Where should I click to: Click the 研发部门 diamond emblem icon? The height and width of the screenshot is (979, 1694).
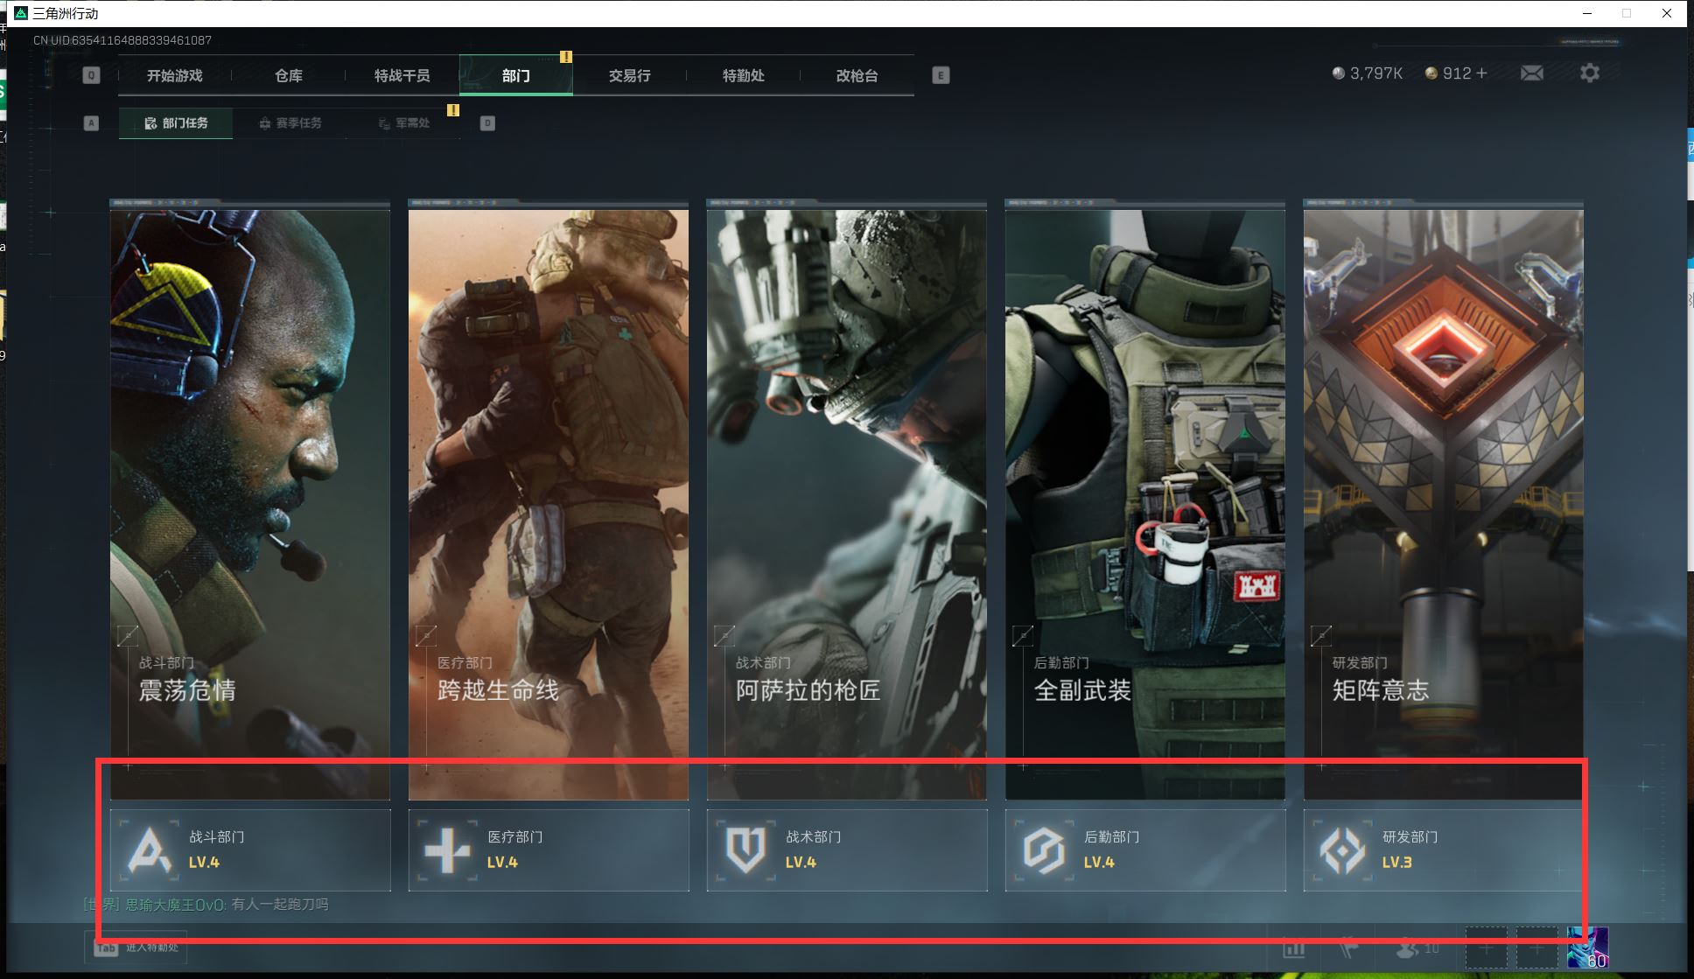[1342, 850]
